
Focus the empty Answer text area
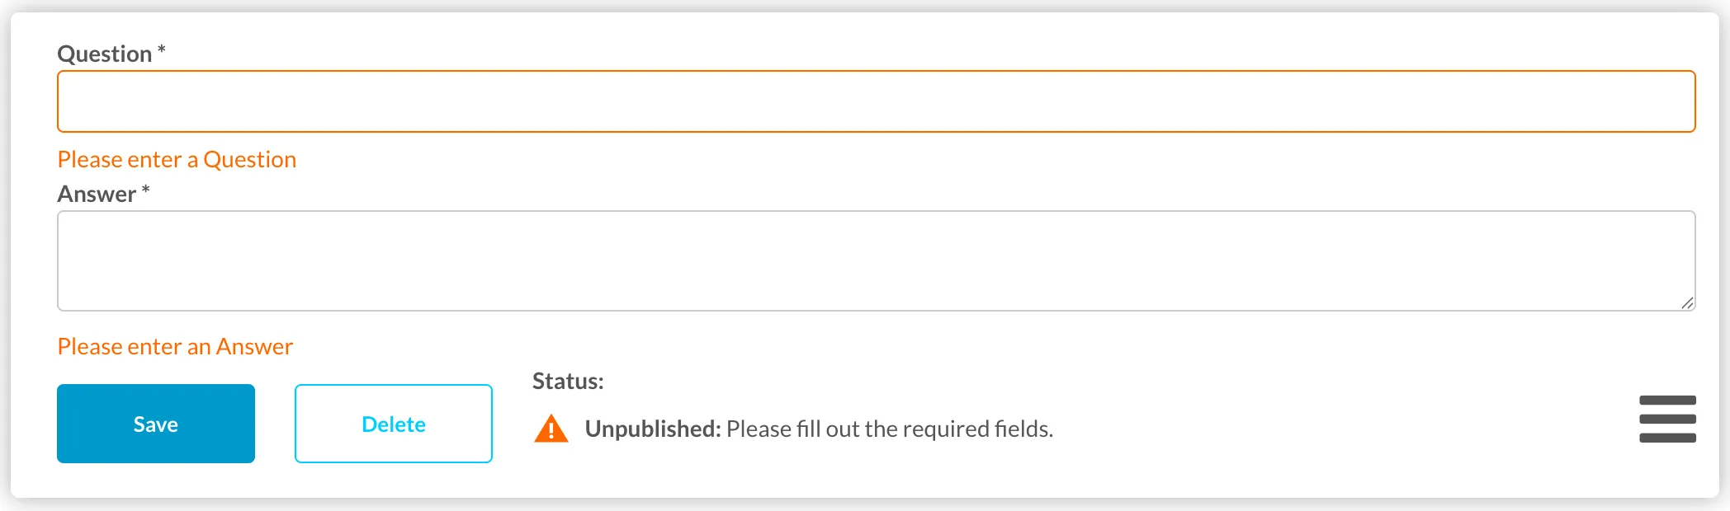876,260
